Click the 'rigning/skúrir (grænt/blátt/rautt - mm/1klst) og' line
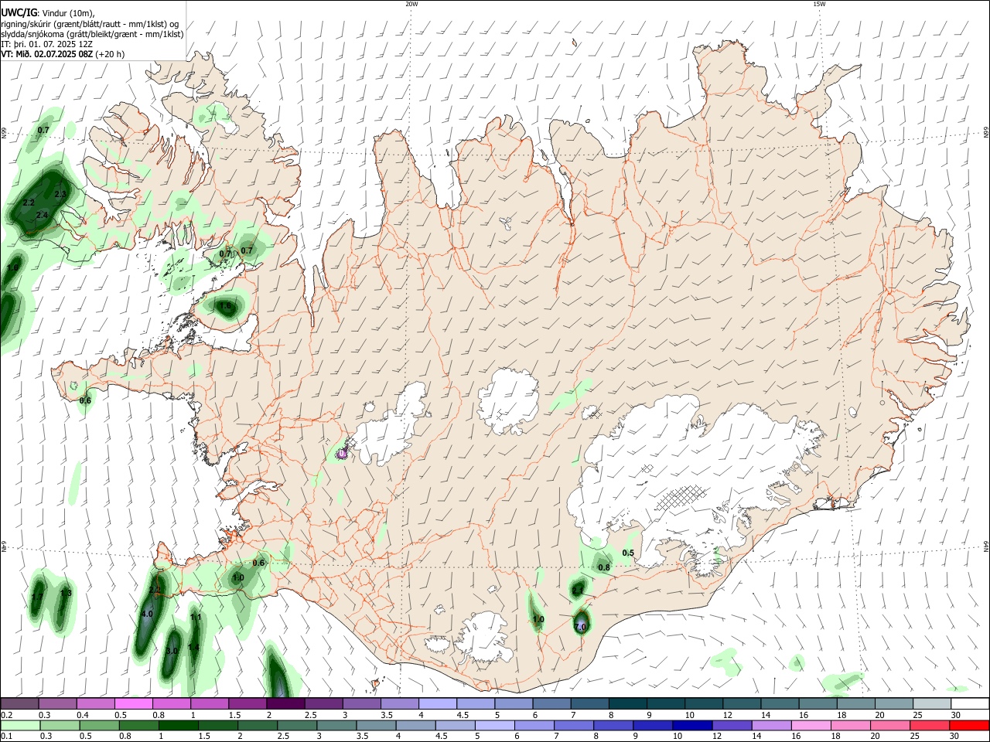 90,23
